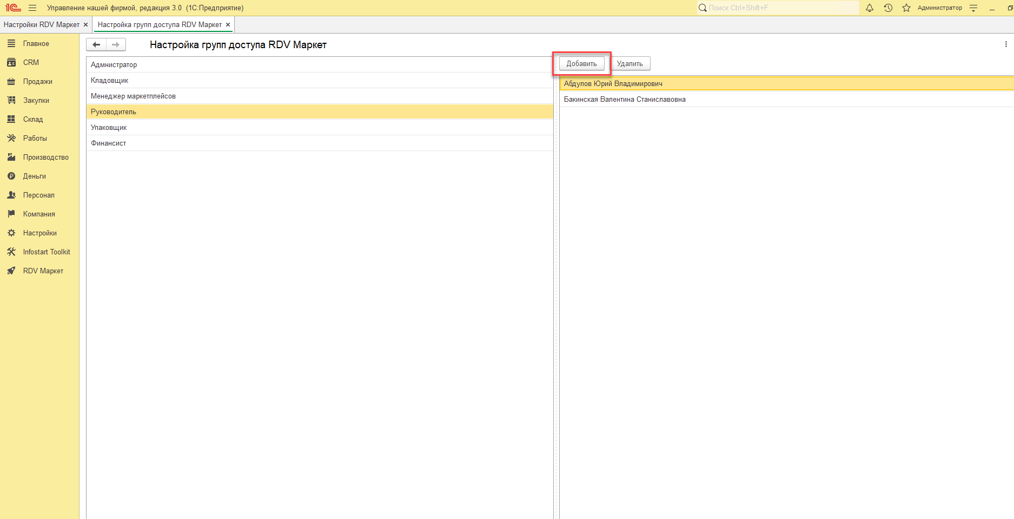Select Настройка групп доступа RDV Маркет tab

160,24
